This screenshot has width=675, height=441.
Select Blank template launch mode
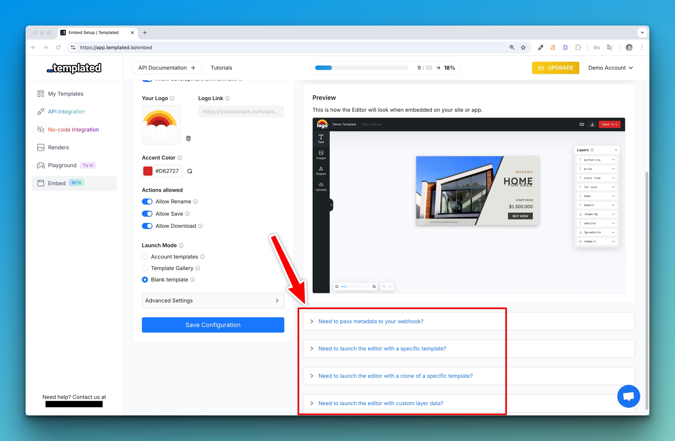(145, 280)
